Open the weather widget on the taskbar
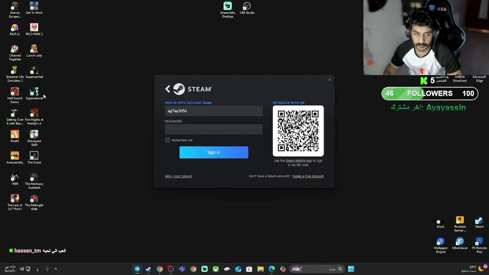The height and width of the screenshot is (275, 489). pyautogui.click(x=474, y=269)
